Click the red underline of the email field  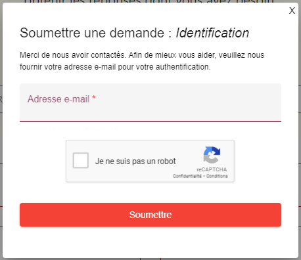coord(150,121)
